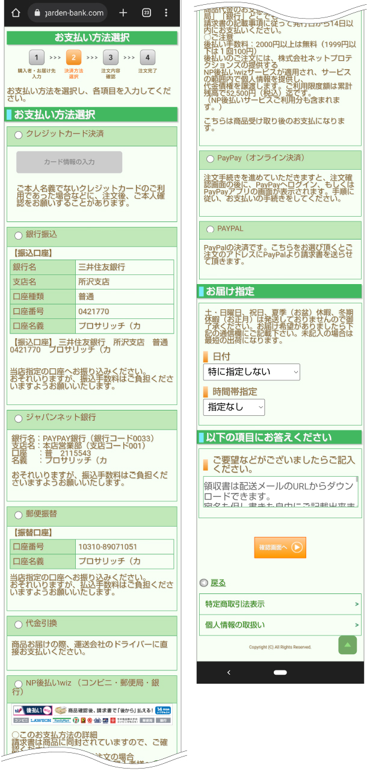
Task: Open the browser three-dot menu
Action: click(166, 13)
